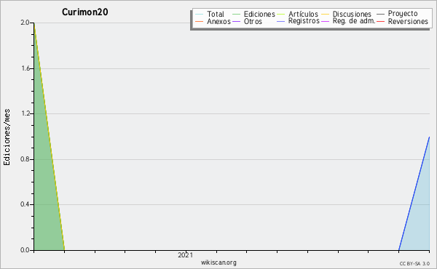Click the Artículos legend label
This screenshot has height=269, width=437.
tap(303, 14)
